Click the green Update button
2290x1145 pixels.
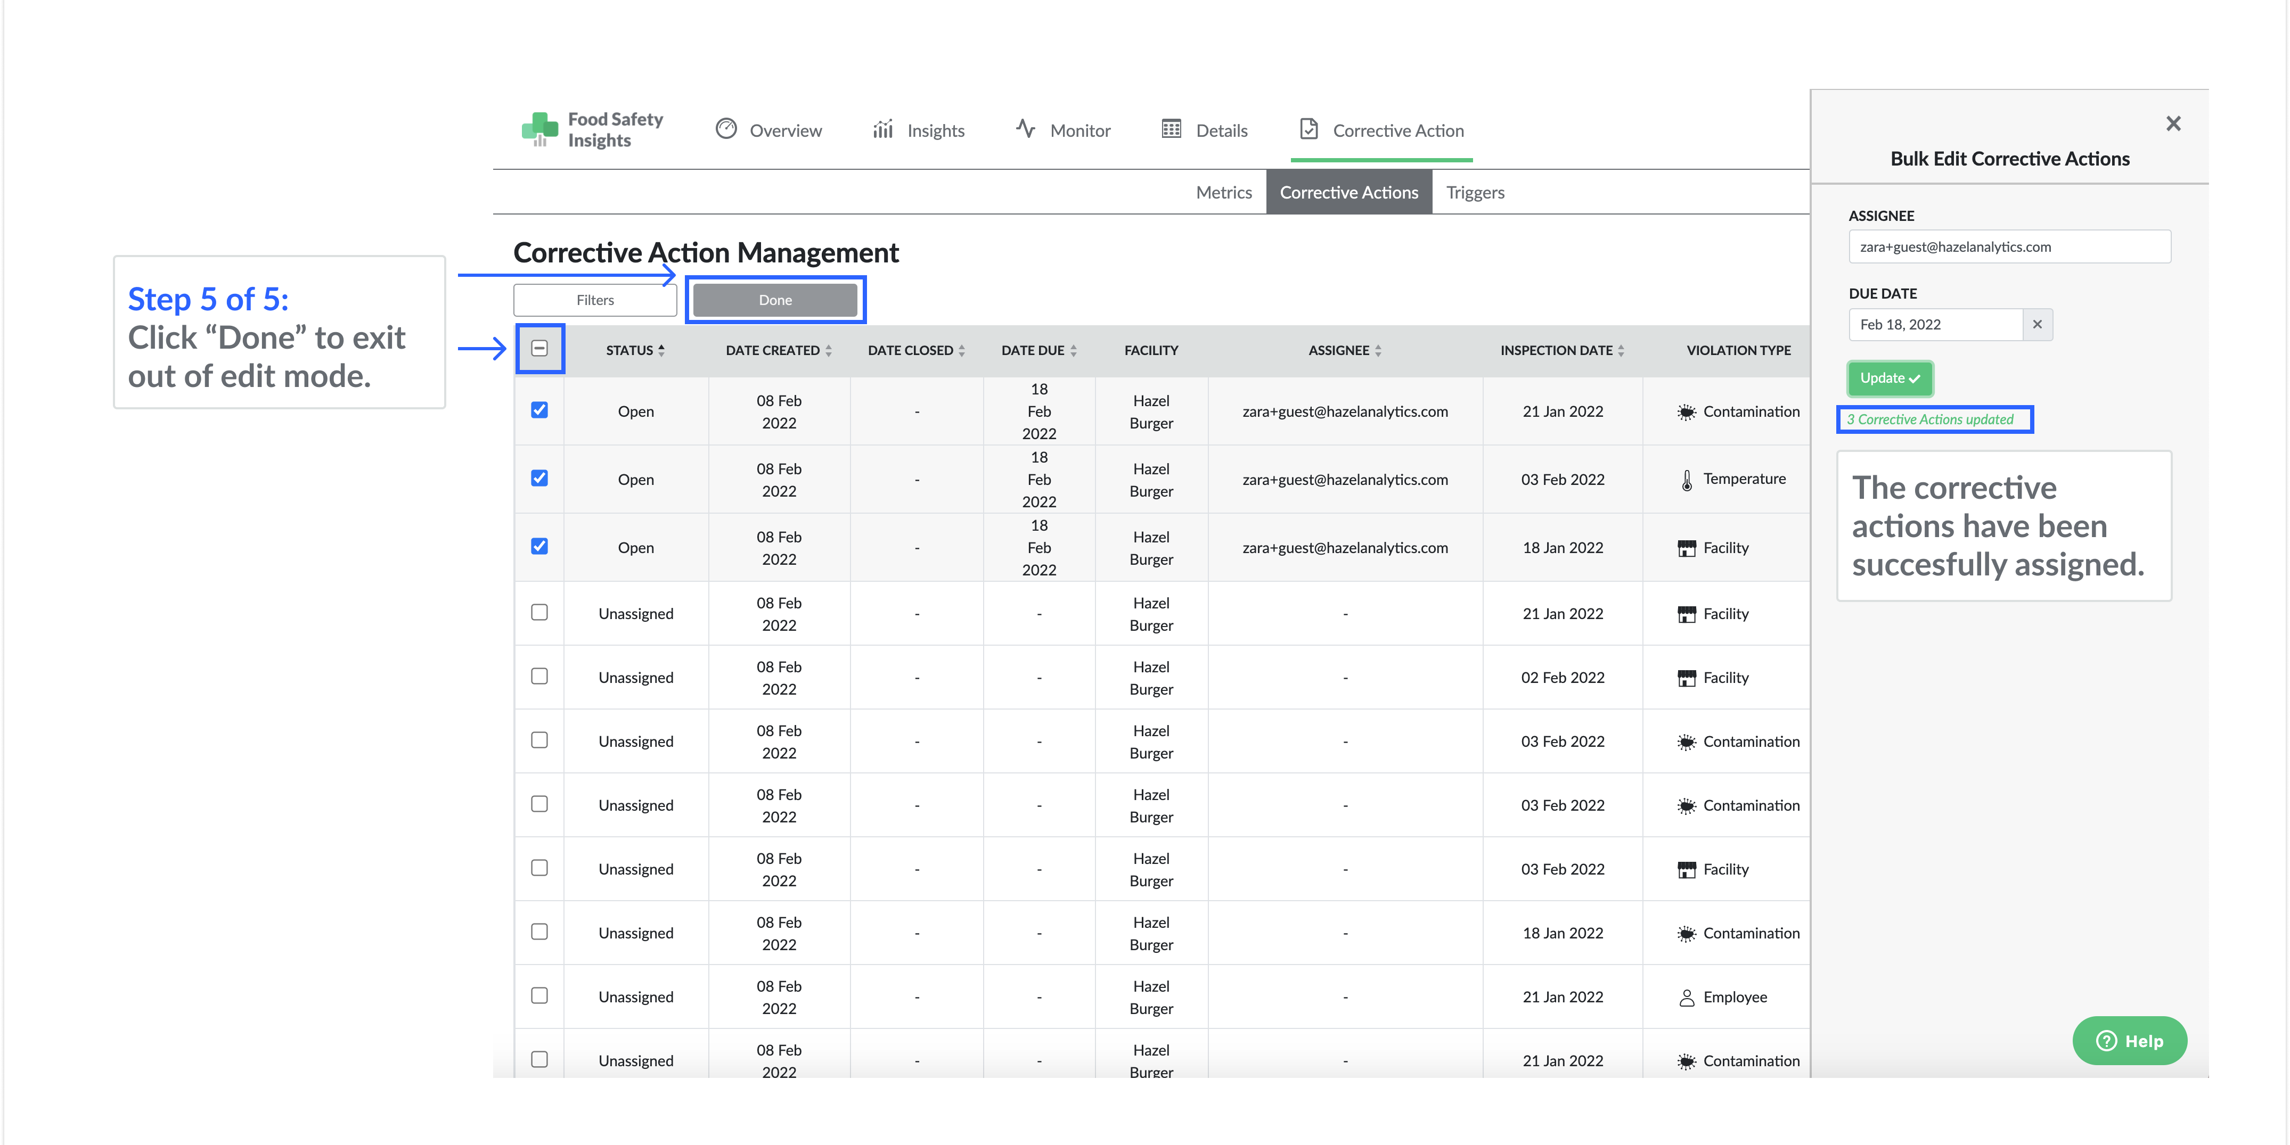1889,378
